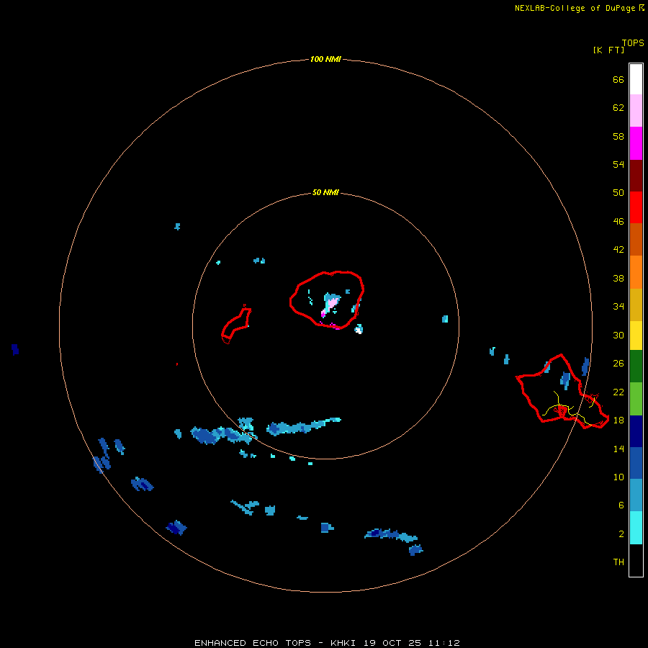Click the "TOPS" legend title

[x=633, y=42]
